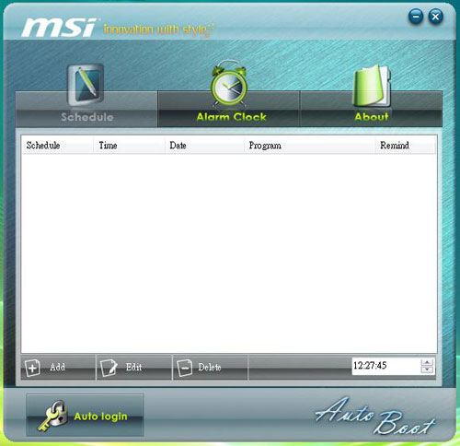
Task: Open the Schedule tab
Action: click(86, 109)
